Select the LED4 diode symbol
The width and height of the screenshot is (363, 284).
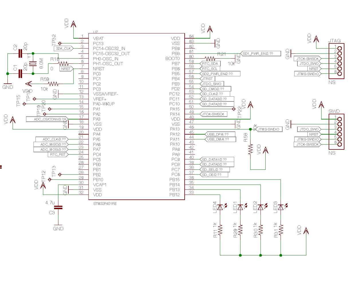[220, 207]
